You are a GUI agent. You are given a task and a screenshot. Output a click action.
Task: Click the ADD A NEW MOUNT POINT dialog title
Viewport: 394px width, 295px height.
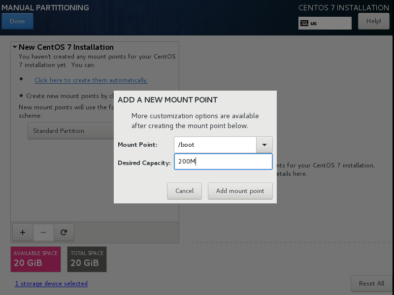click(x=167, y=100)
